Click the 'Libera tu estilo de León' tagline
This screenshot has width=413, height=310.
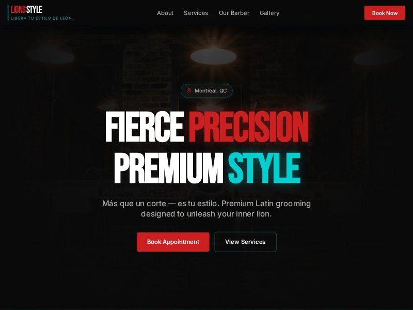[41, 18]
